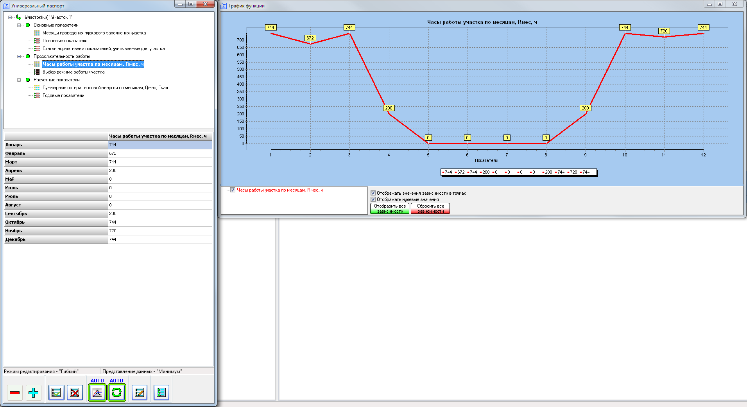Select Часы работы участка по месяцам tree item
This screenshot has height=407, width=747.
click(93, 64)
